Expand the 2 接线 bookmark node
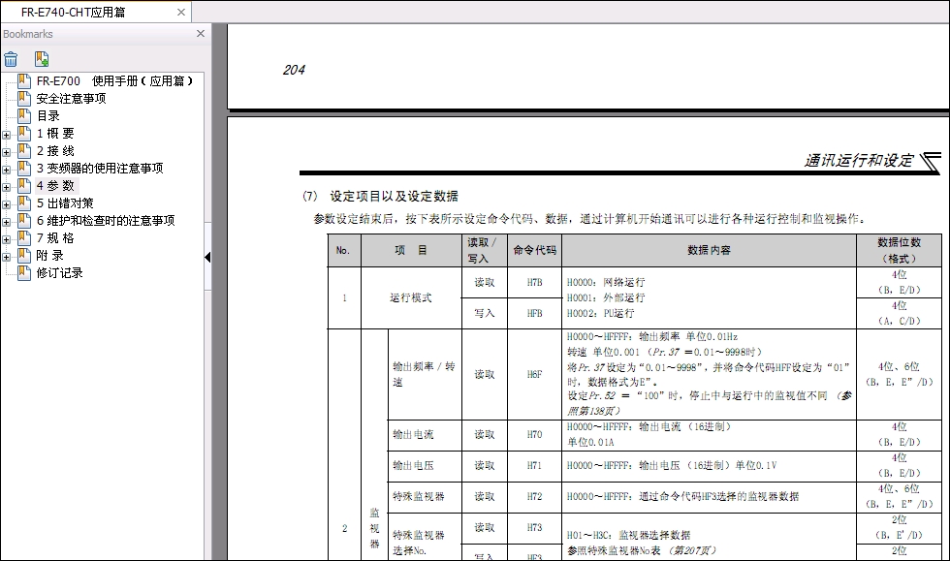This screenshot has height=561, width=950. pyautogui.click(x=7, y=151)
